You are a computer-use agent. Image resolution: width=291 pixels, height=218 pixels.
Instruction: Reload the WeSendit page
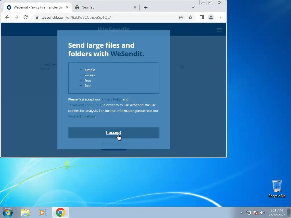(26, 17)
